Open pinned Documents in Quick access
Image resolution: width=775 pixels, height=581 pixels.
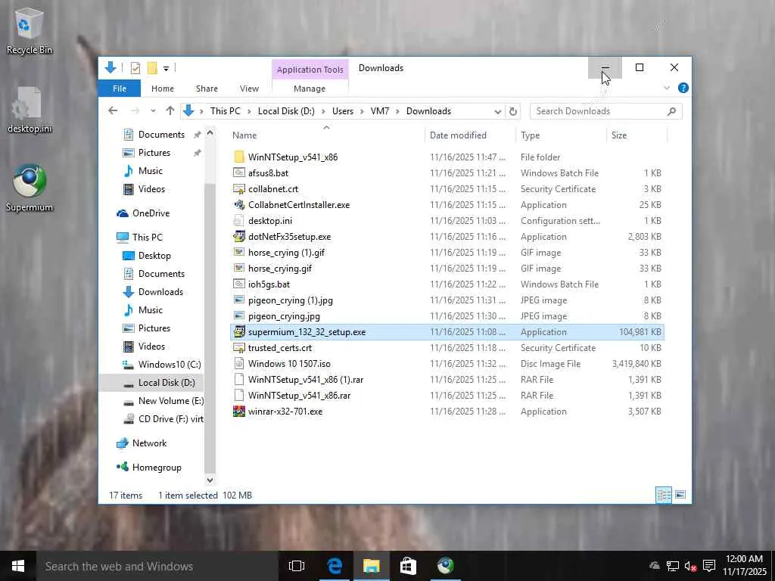[x=161, y=135]
